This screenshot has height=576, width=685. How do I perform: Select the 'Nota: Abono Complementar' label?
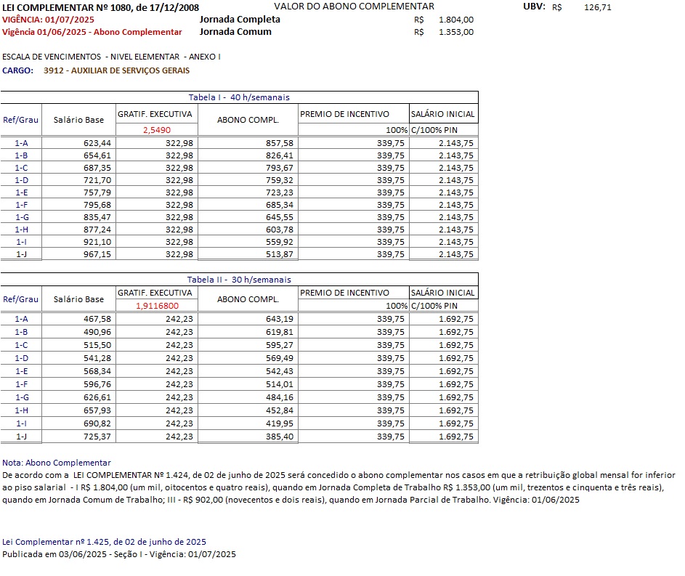coord(57,462)
